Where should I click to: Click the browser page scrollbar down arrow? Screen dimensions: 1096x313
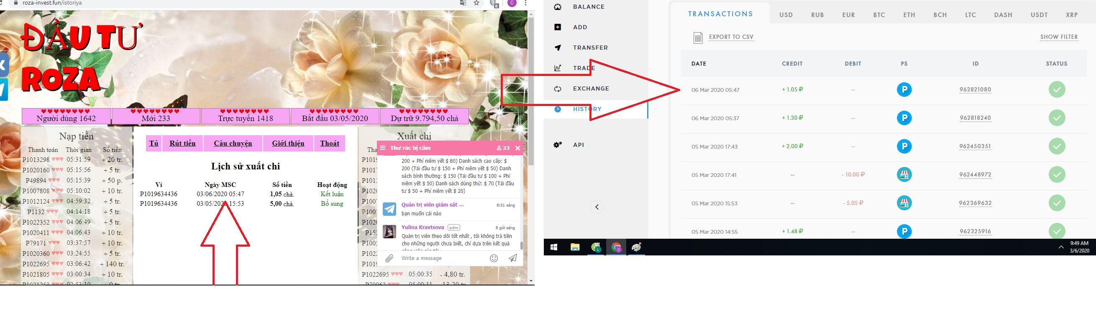(x=531, y=281)
